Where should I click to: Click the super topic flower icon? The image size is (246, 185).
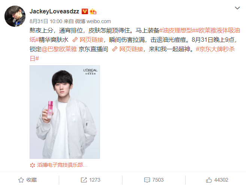pyautogui.click(x=33, y=165)
